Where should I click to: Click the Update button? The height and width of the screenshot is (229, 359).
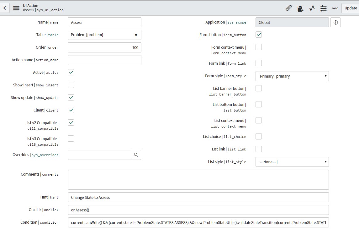pyautogui.click(x=350, y=8)
